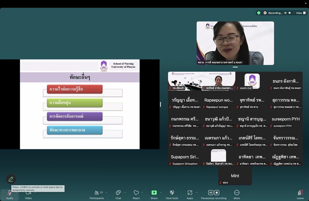Image resolution: width=309 pixels, height=201 pixels.
Task: Open the Chat panel
Action: coord(118,193)
